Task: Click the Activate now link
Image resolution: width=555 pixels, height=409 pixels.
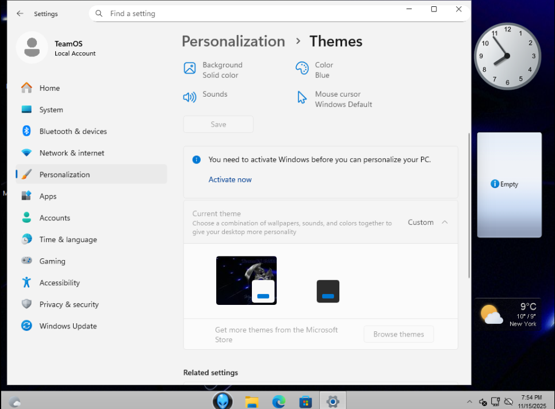Action: tap(230, 179)
